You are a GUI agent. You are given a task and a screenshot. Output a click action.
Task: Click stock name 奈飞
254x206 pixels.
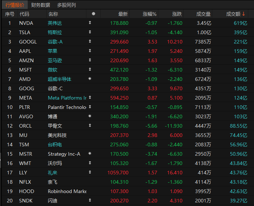pyautogui.click(x=53, y=182)
